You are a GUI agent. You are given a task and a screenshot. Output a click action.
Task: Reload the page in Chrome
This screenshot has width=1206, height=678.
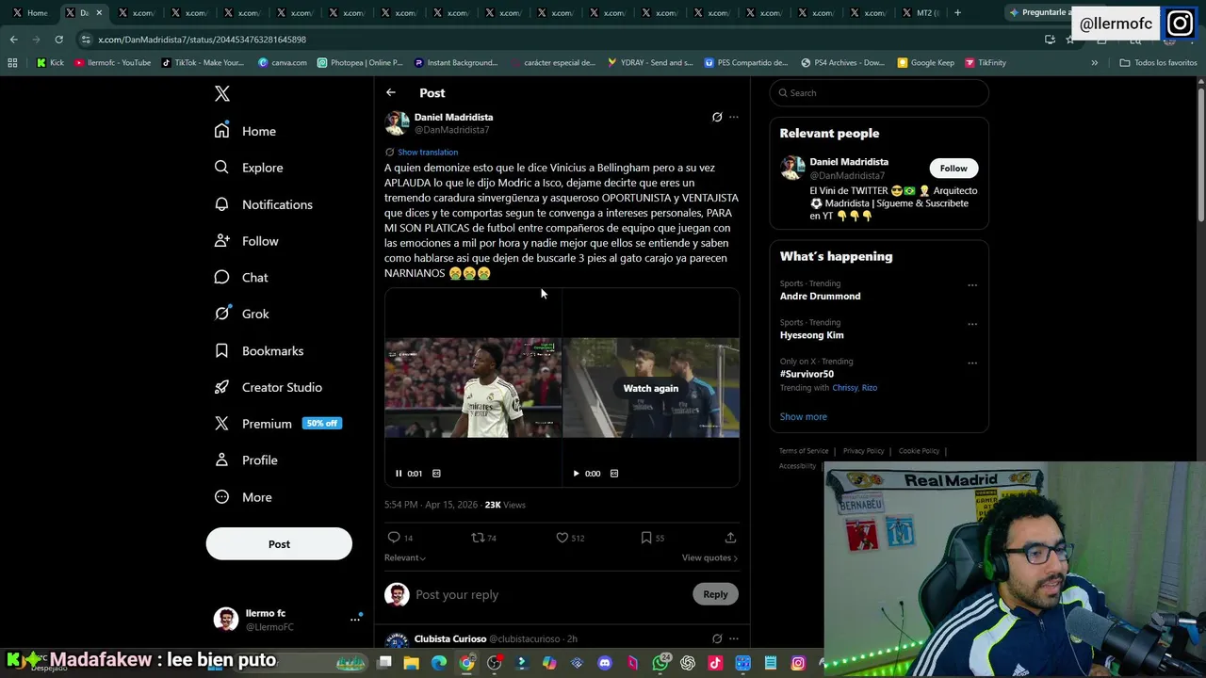(x=58, y=40)
